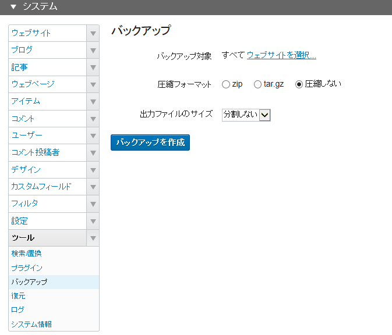Viewport: 392px width, 335px height.
Task: Expand the デザイン menu arrow
Action: point(93,170)
